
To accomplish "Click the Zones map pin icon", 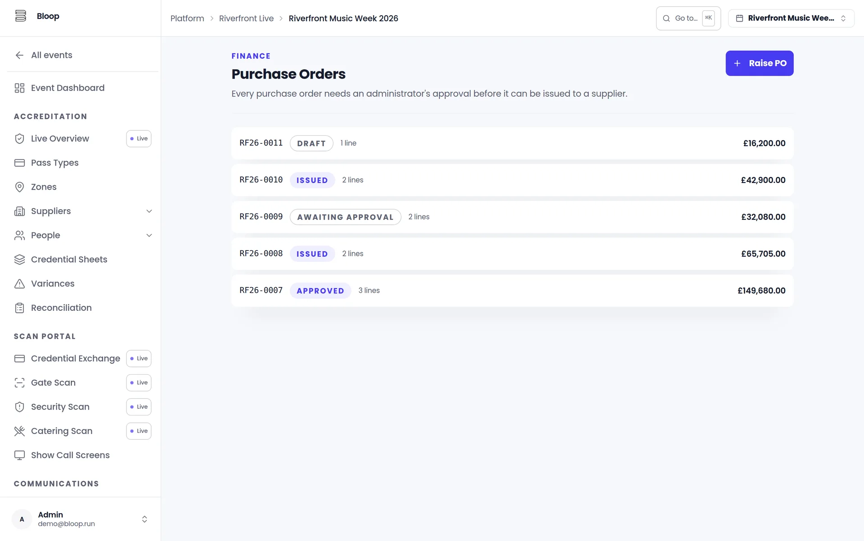I will (19, 187).
